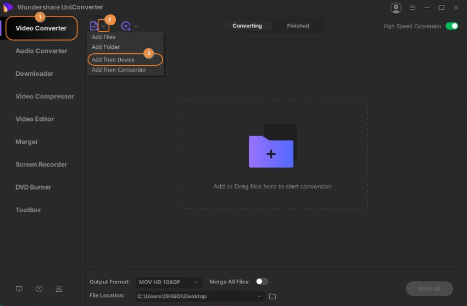Choose Add from Camcorder menu option

[119, 70]
